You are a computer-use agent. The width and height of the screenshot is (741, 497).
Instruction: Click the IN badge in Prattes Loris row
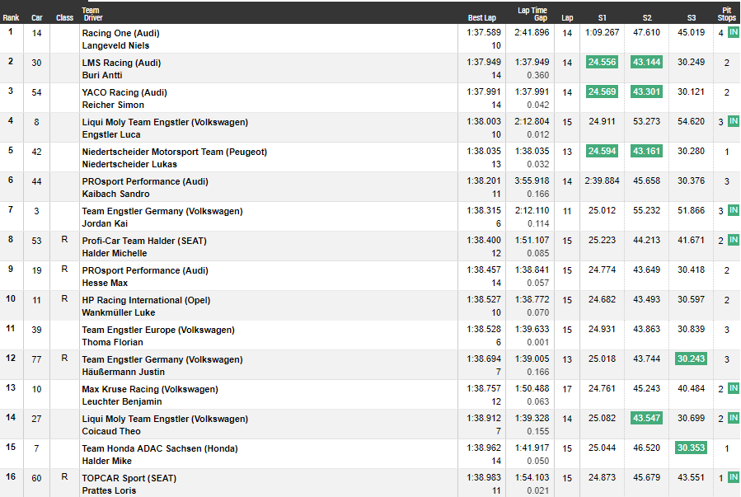pos(734,476)
